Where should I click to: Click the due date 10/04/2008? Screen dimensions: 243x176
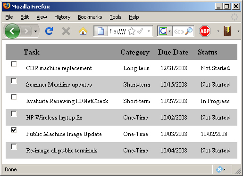coord(174,151)
